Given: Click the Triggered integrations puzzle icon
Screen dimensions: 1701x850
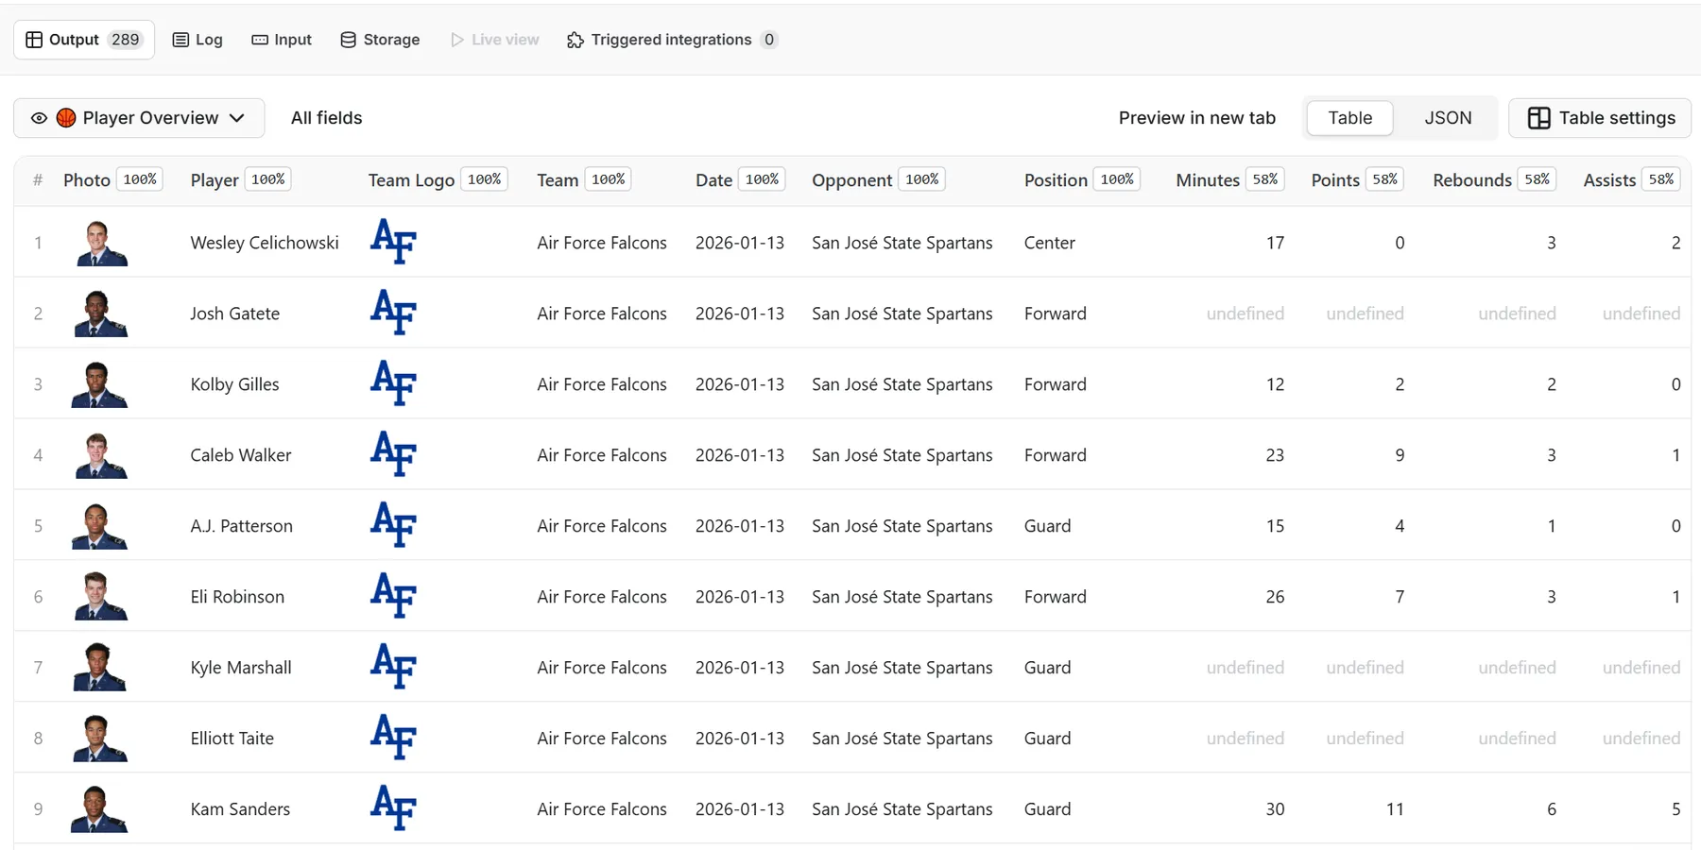Looking at the screenshot, I should click(x=574, y=40).
